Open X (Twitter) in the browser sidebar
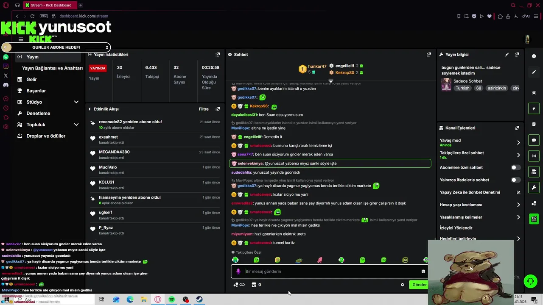The image size is (543, 305). click(6, 75)
